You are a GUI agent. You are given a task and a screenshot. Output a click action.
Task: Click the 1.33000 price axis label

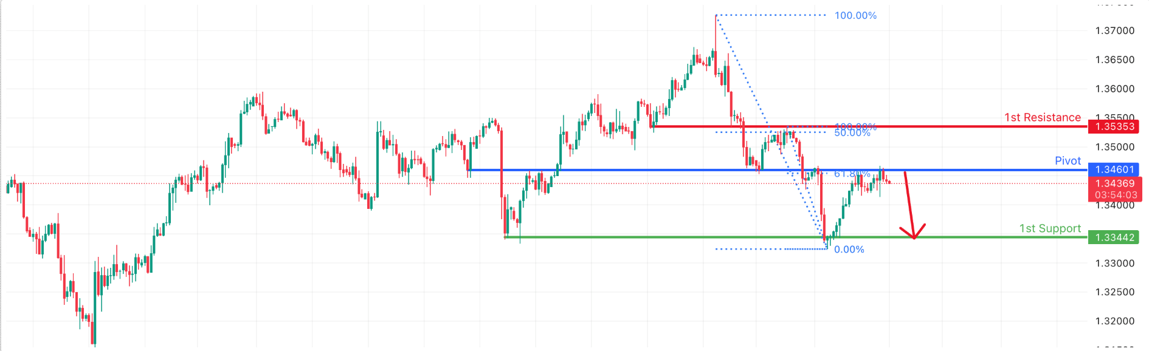point(1114,264)
